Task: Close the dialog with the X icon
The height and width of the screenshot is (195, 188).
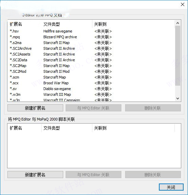Action: pyautogui.click(x=182, y=4)
